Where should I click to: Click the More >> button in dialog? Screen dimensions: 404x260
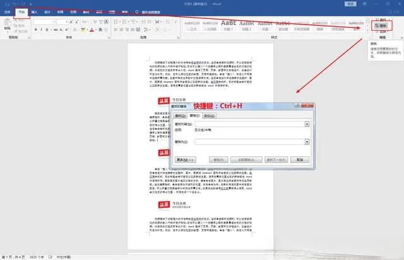185,160
